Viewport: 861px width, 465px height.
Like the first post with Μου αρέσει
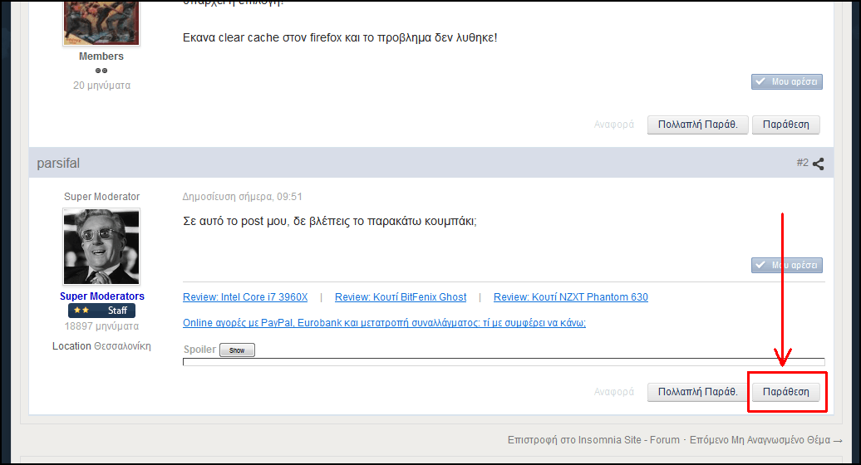tap(787, 81)
